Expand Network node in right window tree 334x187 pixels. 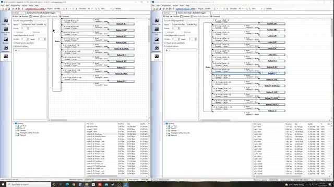pos(166,135)
